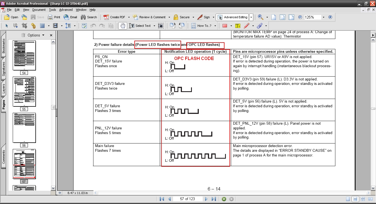The height and width of the screenshot is (204, 376).
Task: Set Actual Size page view icon
Action: pos(274,17)
